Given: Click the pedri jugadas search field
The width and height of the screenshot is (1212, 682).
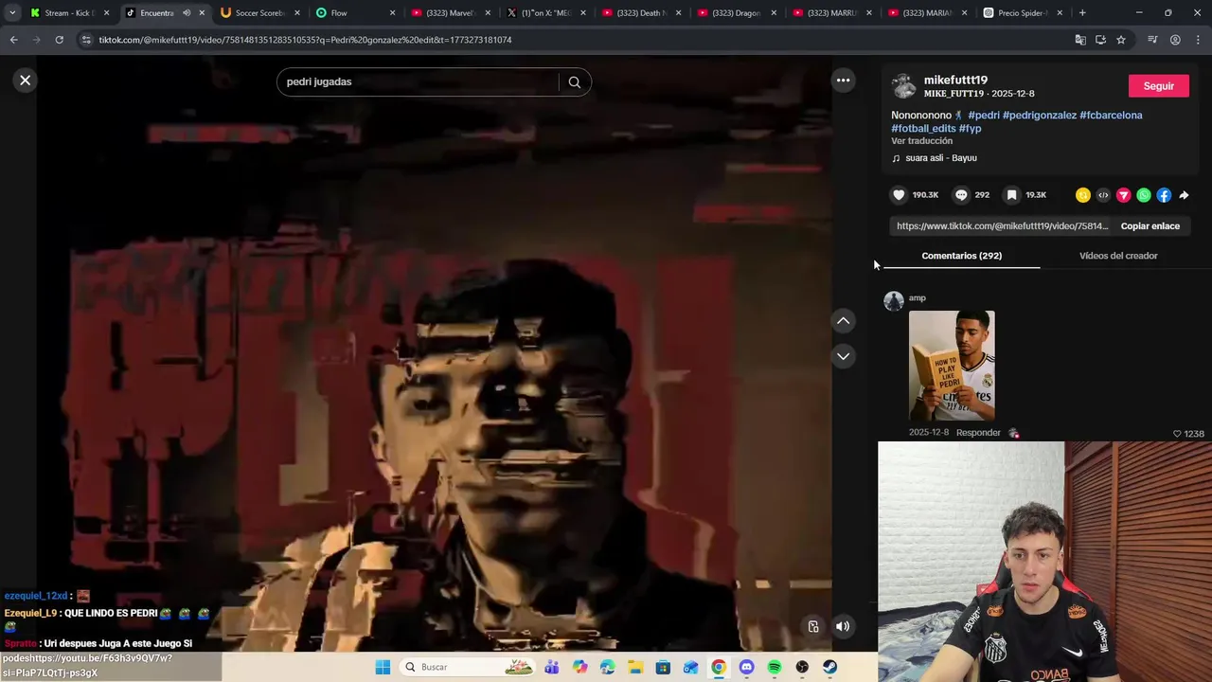Looking at the screenshot, I should [x=417, y=82].
